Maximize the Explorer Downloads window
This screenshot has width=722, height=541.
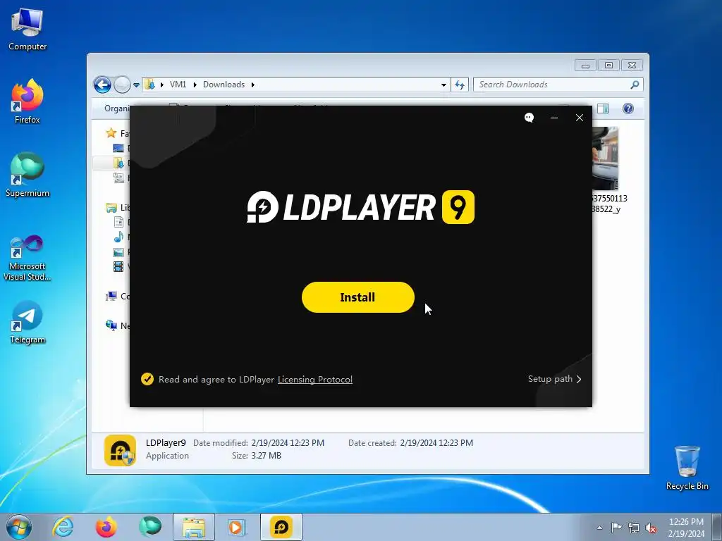[608, 66]
